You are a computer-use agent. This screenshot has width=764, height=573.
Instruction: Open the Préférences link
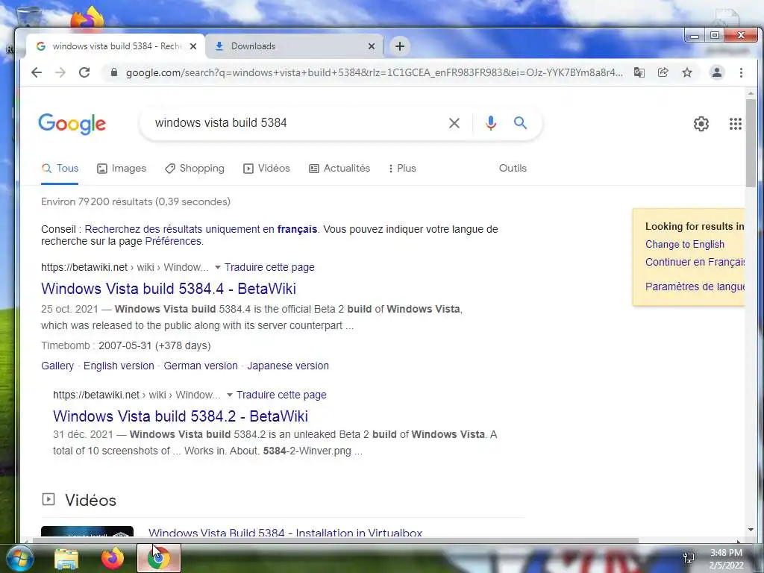(173, 242)
